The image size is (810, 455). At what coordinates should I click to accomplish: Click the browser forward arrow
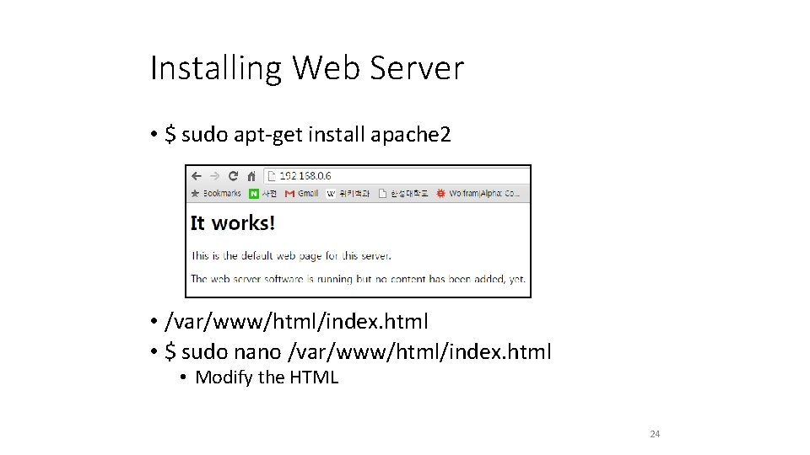coord(215,176)
